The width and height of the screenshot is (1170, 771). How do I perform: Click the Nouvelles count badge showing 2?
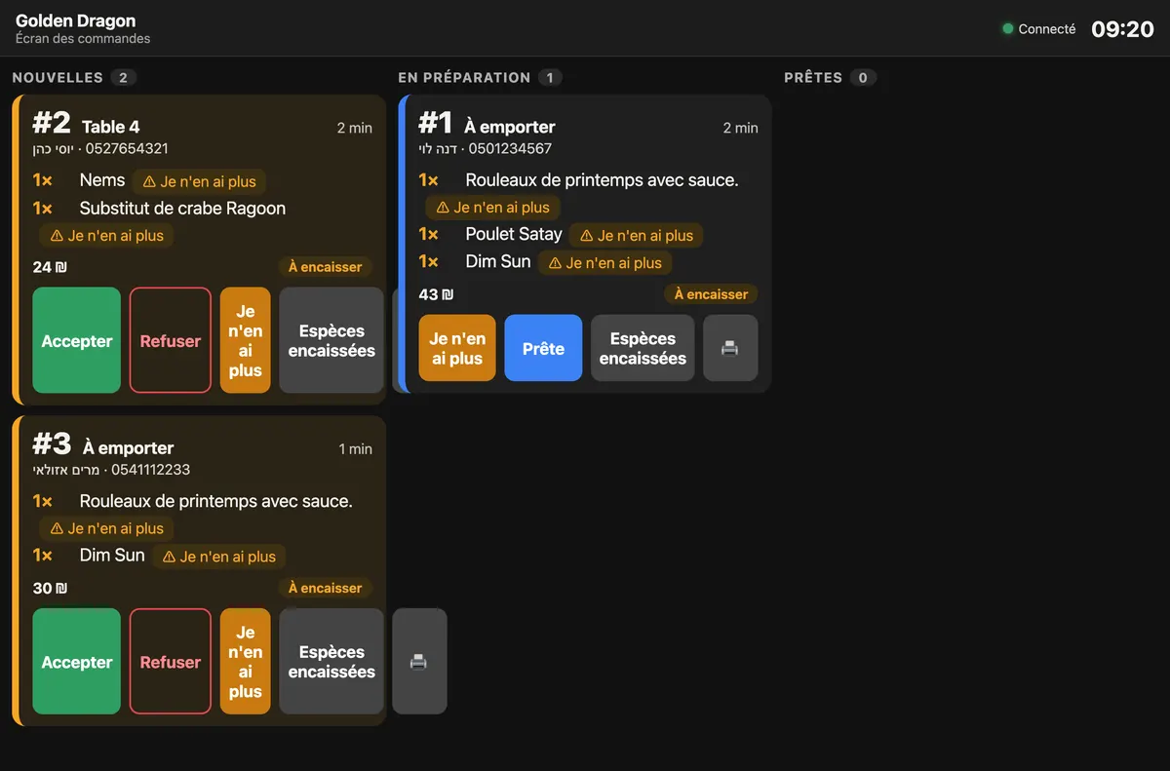coord(124,78)
